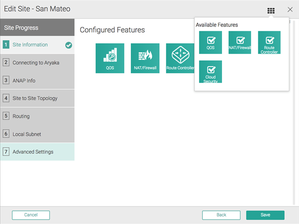Toggle Route Controller in Available Features

269,40
